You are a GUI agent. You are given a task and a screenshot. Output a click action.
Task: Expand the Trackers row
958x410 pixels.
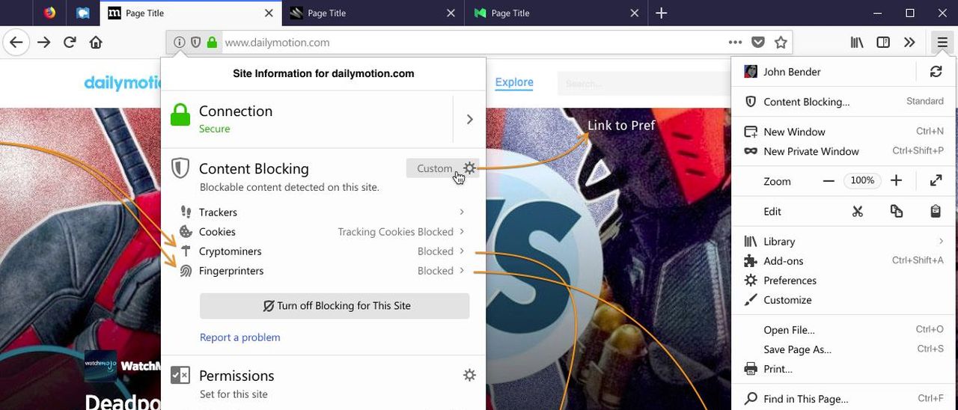click(x=323, y=212)
